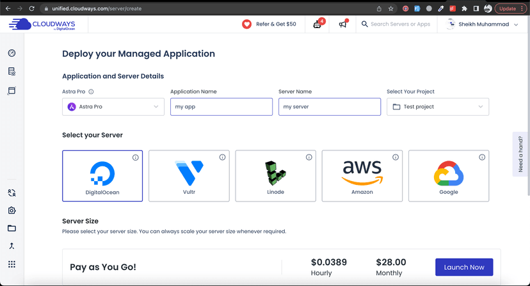
Task: Select Vultr as server provider
Action: 189,176
